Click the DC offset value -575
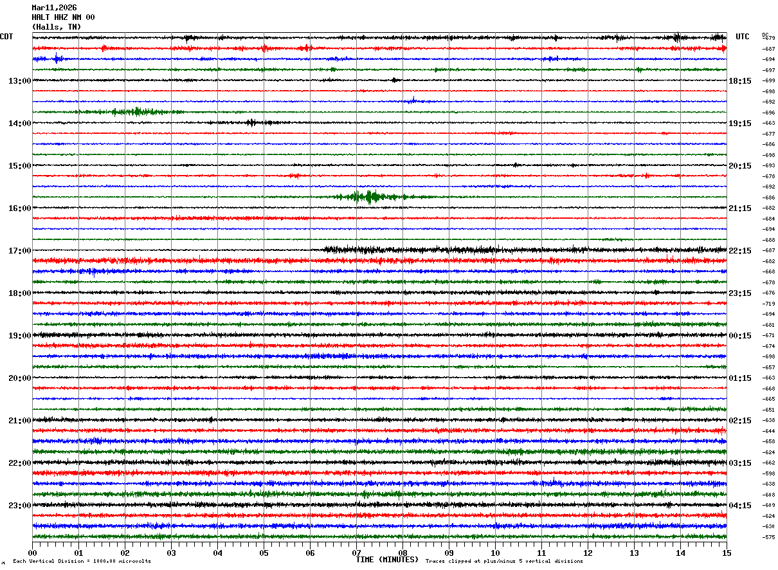Viewport: 778px width, 570px height. 768,537
